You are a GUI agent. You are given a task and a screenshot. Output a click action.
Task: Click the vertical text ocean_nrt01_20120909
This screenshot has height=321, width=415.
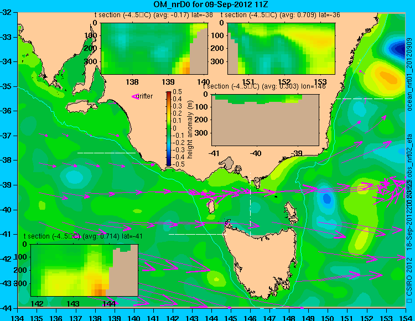pos(409,74)
